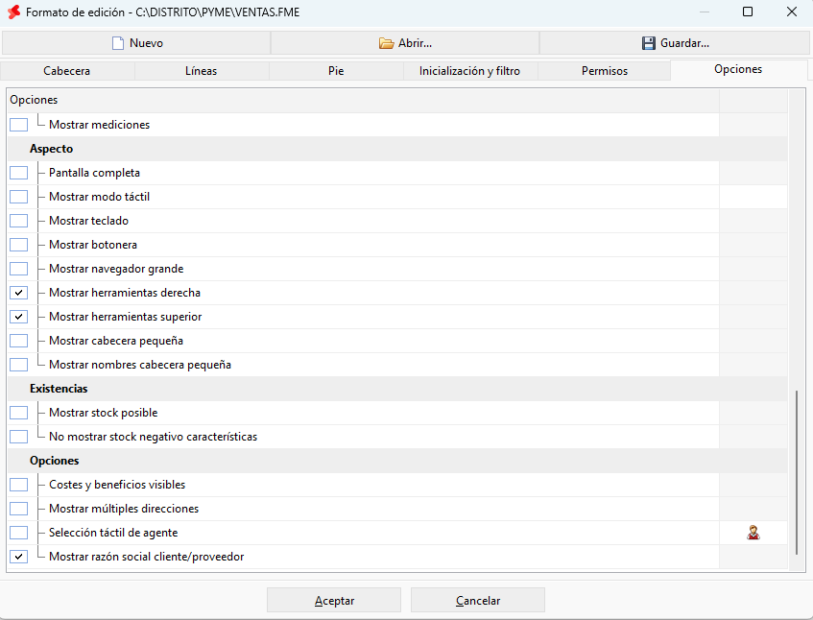The width and height of the screenshot is (813, 620).
Task: Enable the Pantalla completa checkbox
Action: click(x=18, y=173)
